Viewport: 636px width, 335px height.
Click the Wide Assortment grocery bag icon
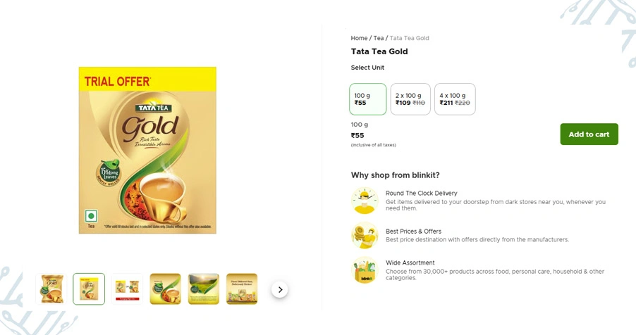point(365,270)
